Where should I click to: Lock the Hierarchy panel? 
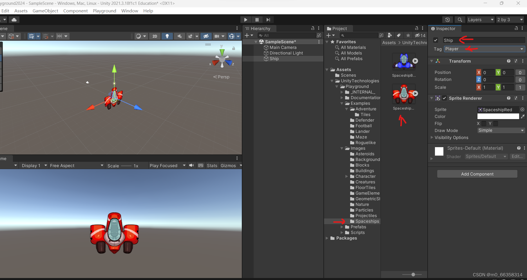[312, 28]
